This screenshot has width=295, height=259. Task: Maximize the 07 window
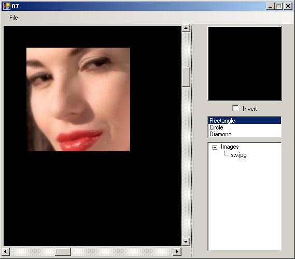(x=279, y=6)
